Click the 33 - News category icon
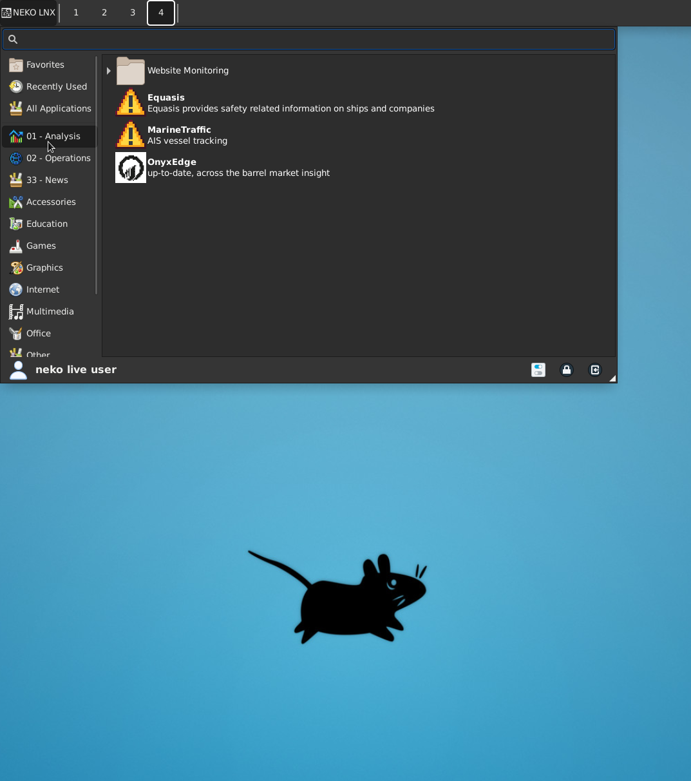The width and height of the screenshot is (691, 781). [16, 180]
